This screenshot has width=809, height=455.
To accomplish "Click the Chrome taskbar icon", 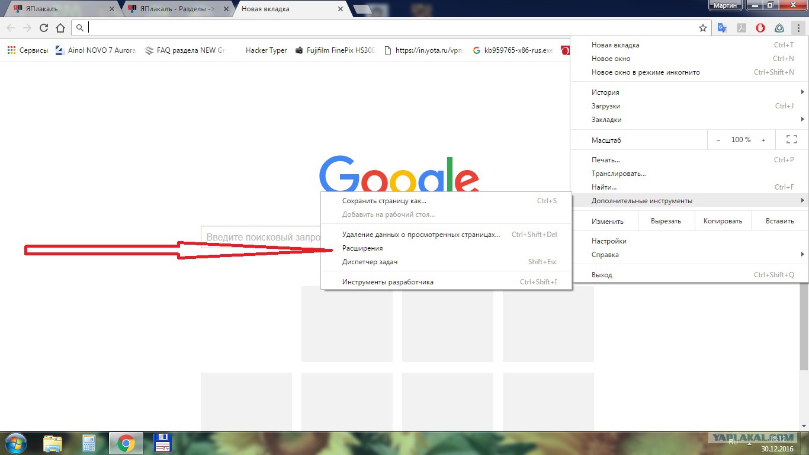I will pyautogui.click(x=126, y=443).
